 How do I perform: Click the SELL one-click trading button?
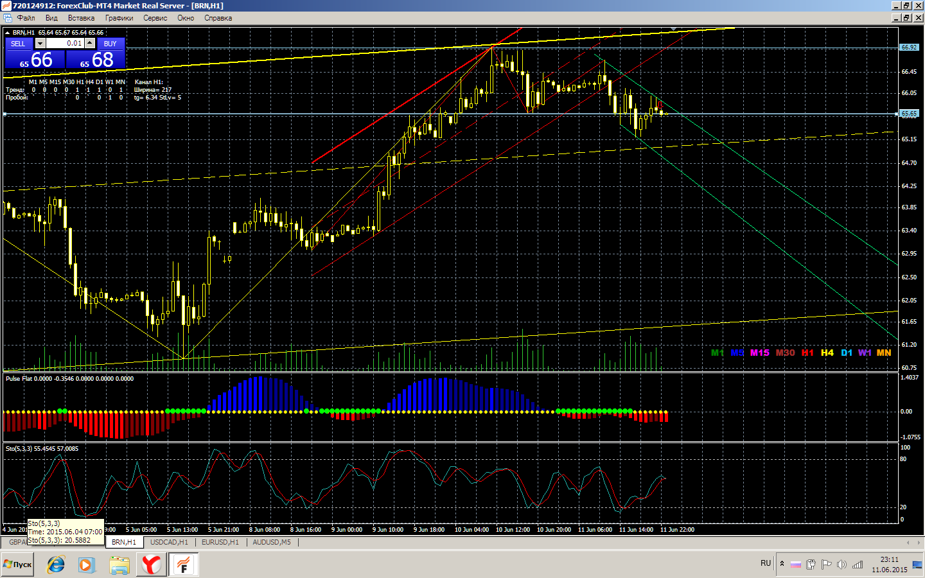(x=18, y=44)
